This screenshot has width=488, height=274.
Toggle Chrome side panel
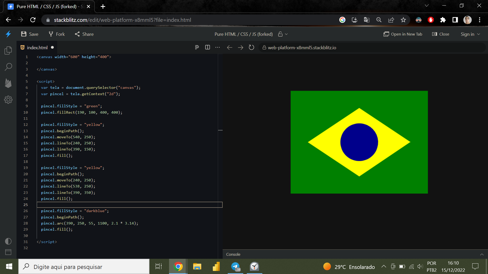tap(455, 20)
